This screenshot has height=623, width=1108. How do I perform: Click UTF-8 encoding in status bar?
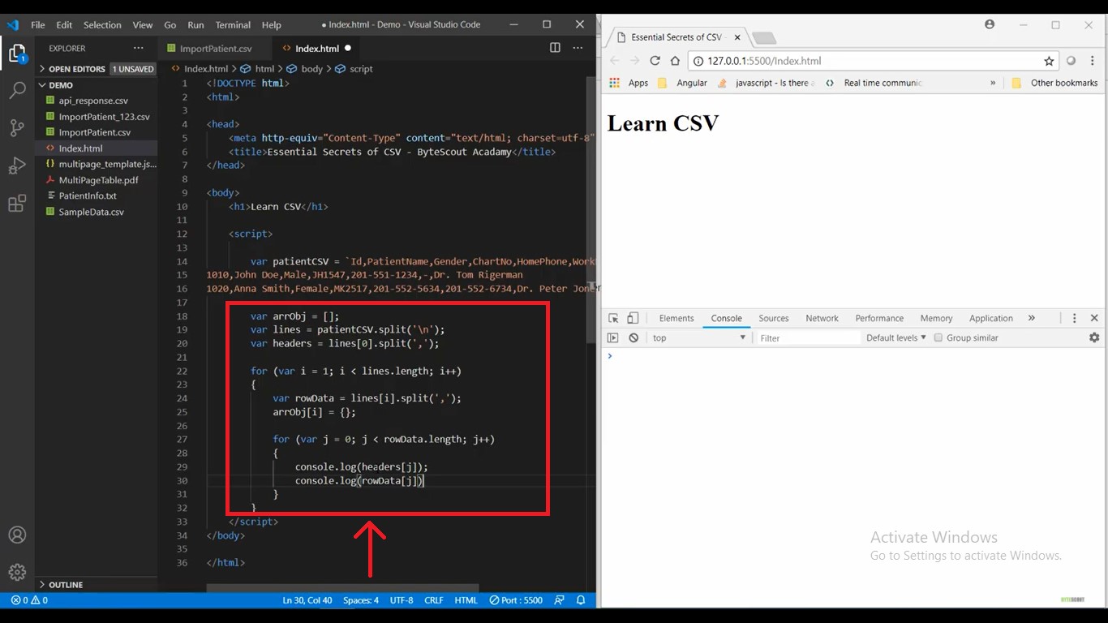pyautogui.click(x=401, y=600)
